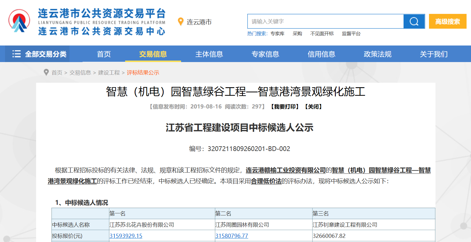The height and width of the screenshot is (242, 471).
Task: Click the magnifier search button
Action: (x=414, y=21)
